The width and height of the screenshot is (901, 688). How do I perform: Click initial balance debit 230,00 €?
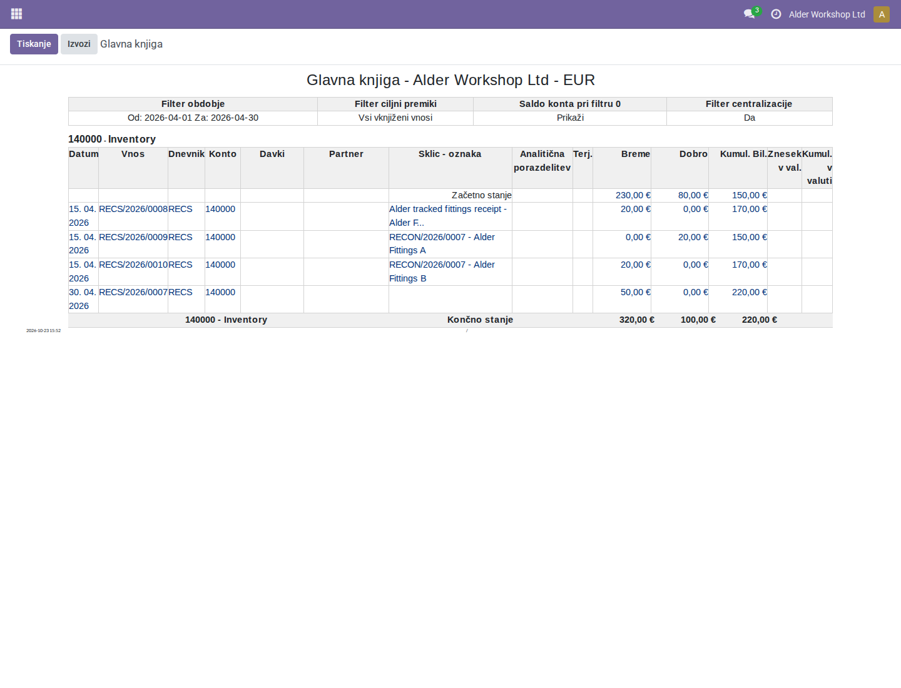coord(633,195)
